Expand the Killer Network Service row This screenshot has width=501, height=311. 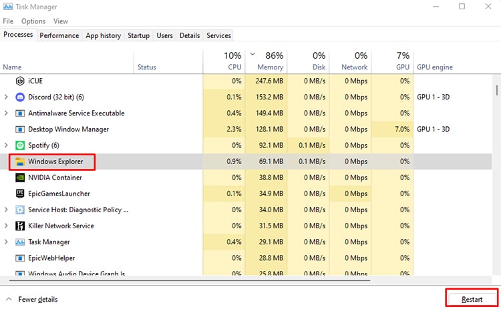click(6, 226)
